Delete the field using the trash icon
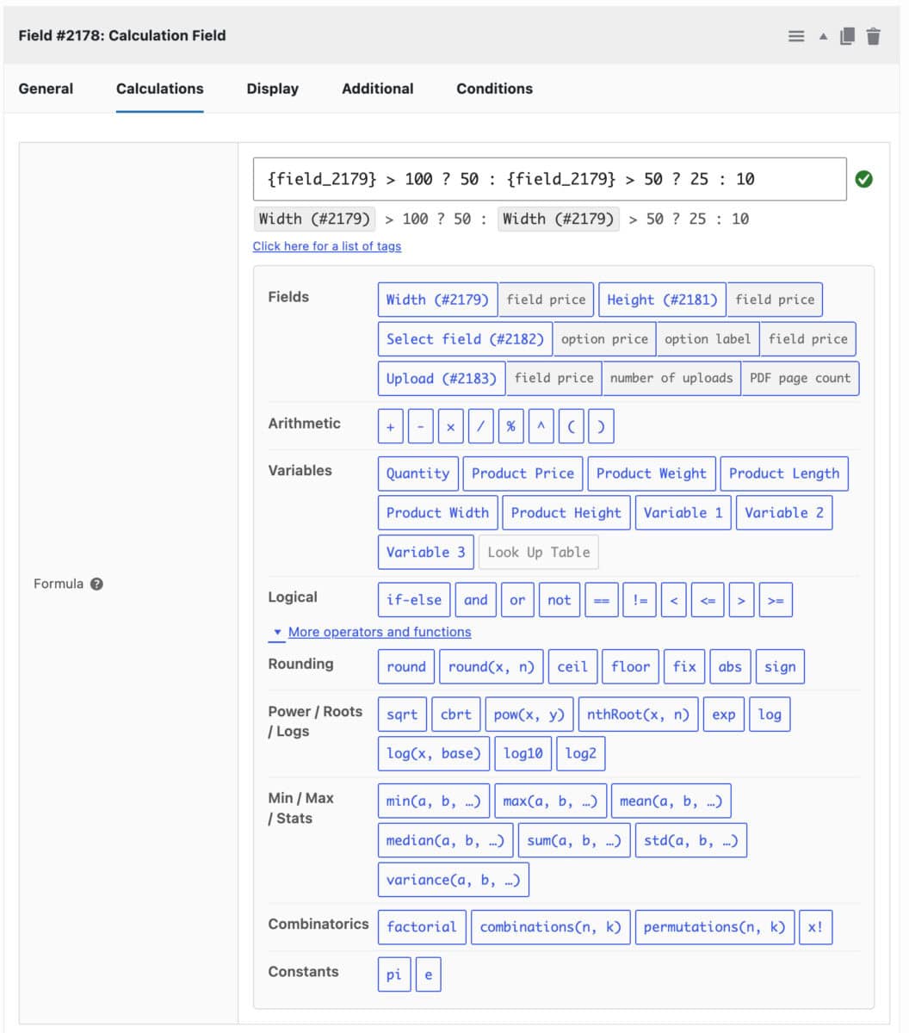The height and width of the screenshot is (1033, 909). point(874,36)
